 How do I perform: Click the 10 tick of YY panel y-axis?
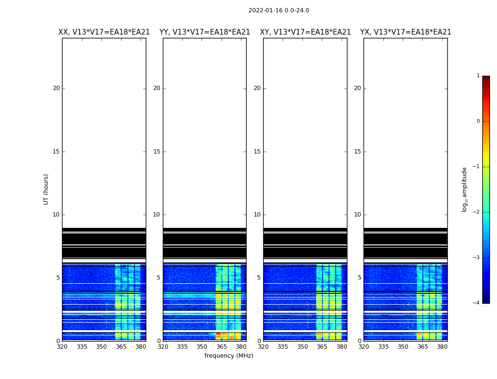tap(157, 215)
